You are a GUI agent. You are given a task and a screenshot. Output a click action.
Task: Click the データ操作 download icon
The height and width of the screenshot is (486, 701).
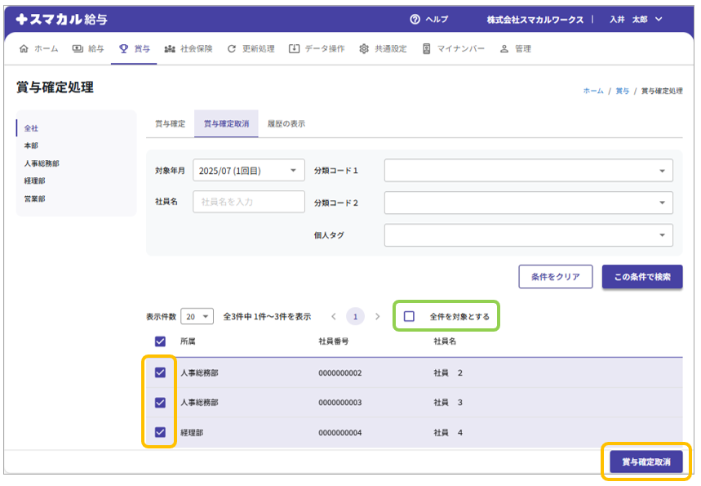tap(294, 49)
